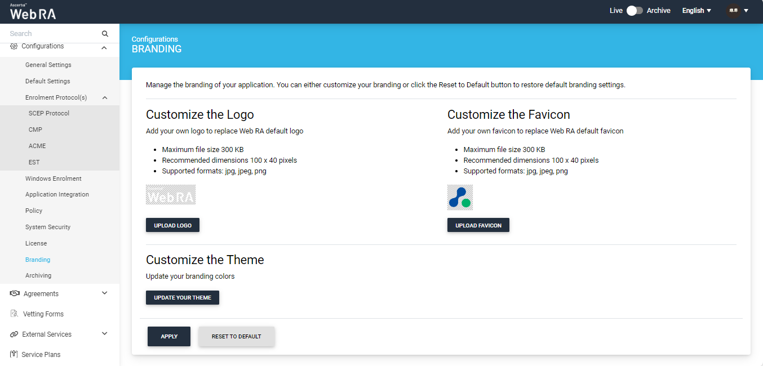Viewport: 763px width, 366px height.
Task: Click the Configurations gear icon
Action: click(14, 46)
